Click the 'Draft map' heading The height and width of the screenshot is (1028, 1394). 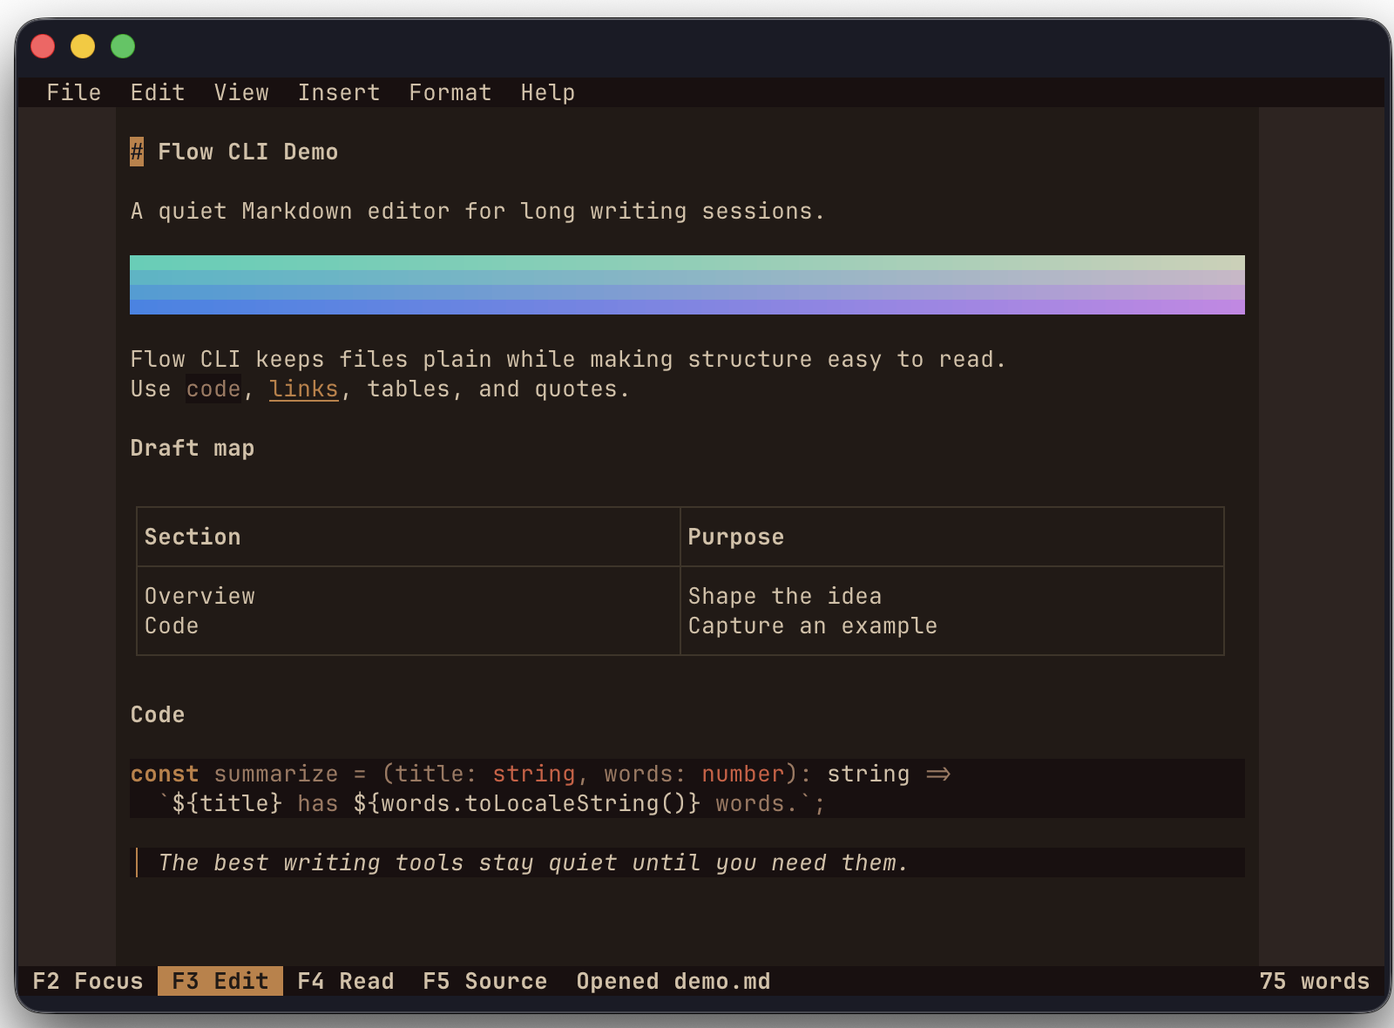click(193, 448)
